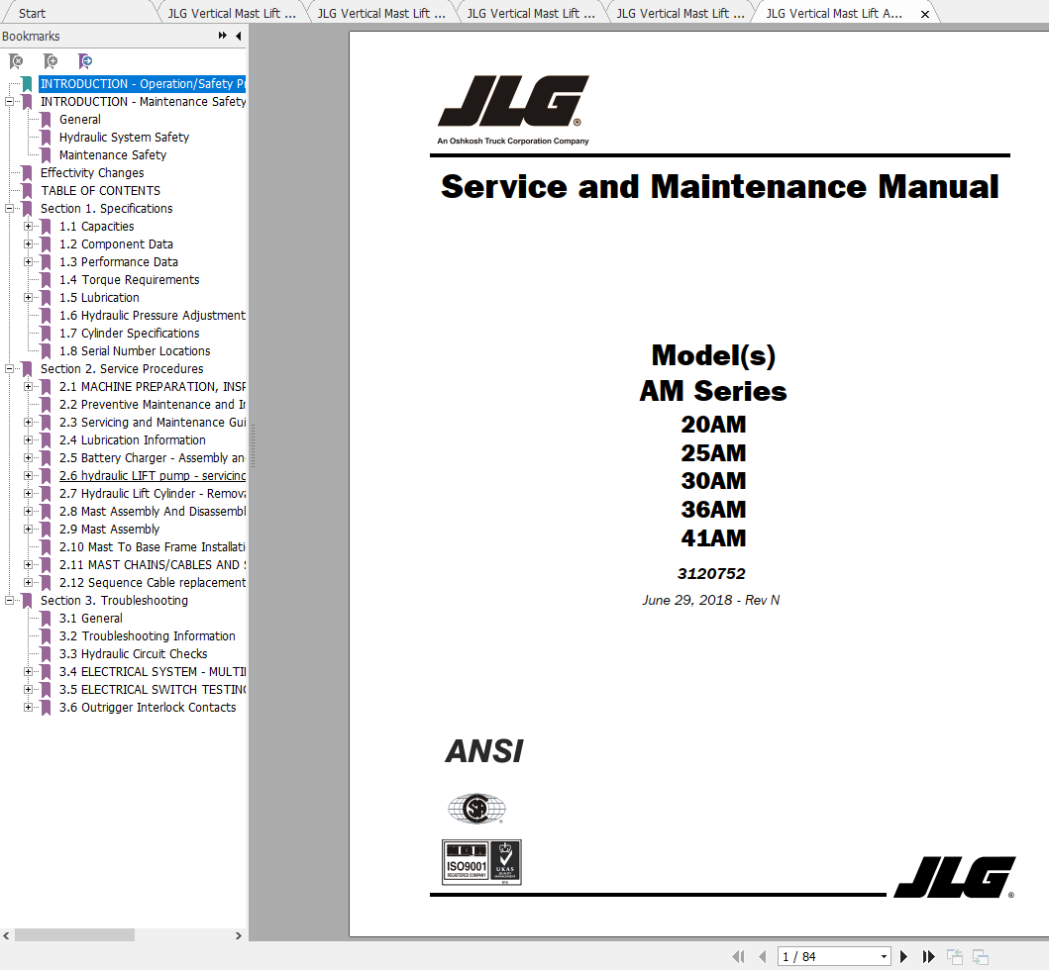Expand 3.6 Outrigger Interlock Contacts bookmark
The image size is (1049, 970).
28,708
